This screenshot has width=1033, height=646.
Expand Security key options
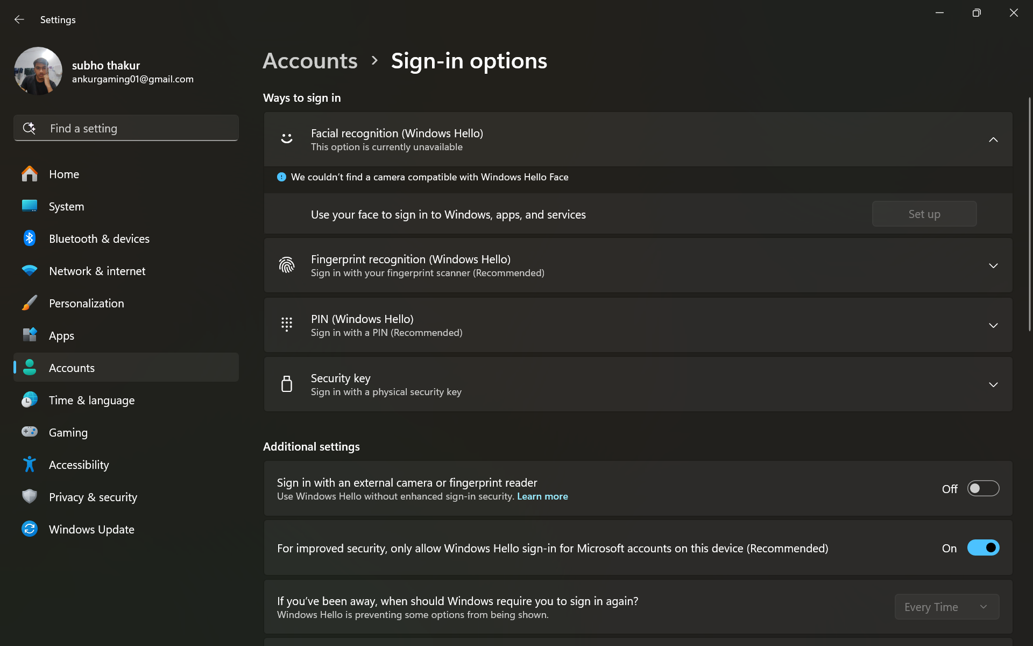click(x=993, y=385)
